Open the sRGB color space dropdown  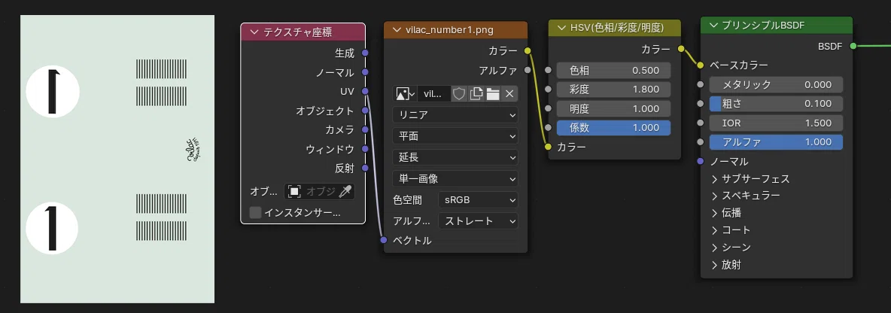(478, 200)
